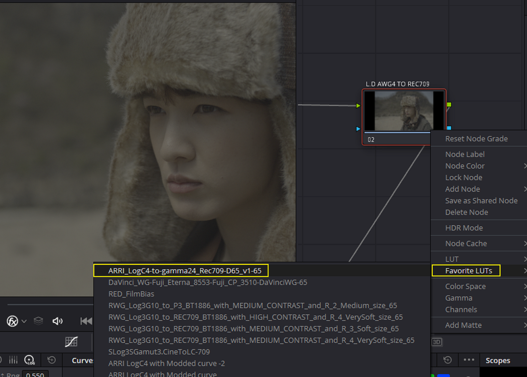Expand the Node Color submenu

(479, 166)
